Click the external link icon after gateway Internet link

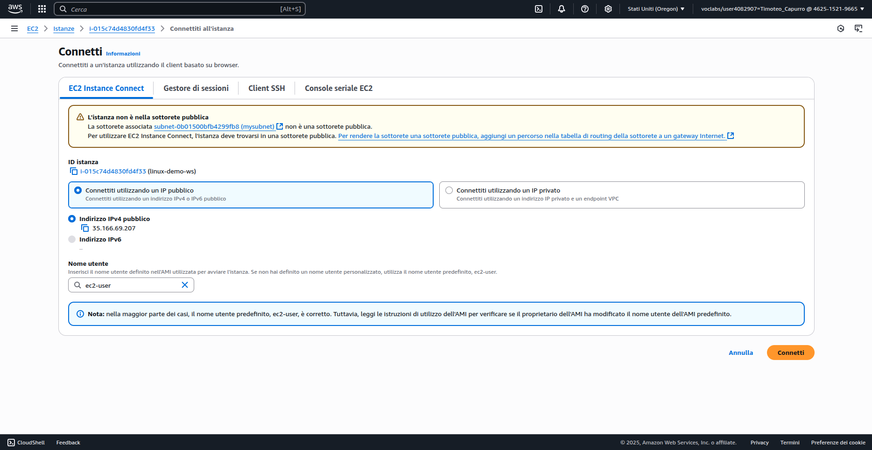coord(731,136)
